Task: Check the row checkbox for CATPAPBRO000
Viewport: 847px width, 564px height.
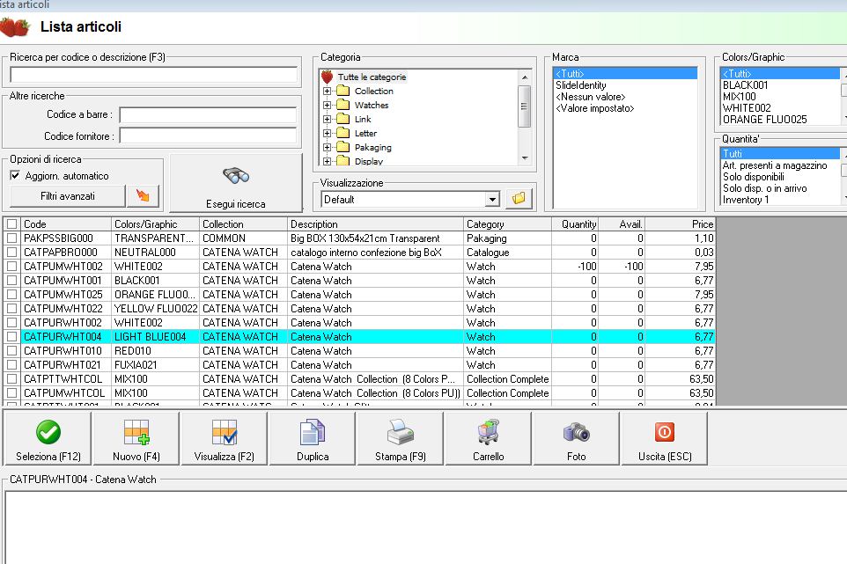Action: (11, 252)
